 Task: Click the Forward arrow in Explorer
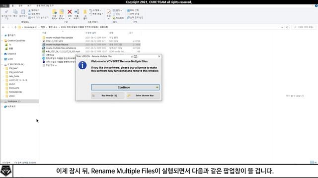coord(8,27)
